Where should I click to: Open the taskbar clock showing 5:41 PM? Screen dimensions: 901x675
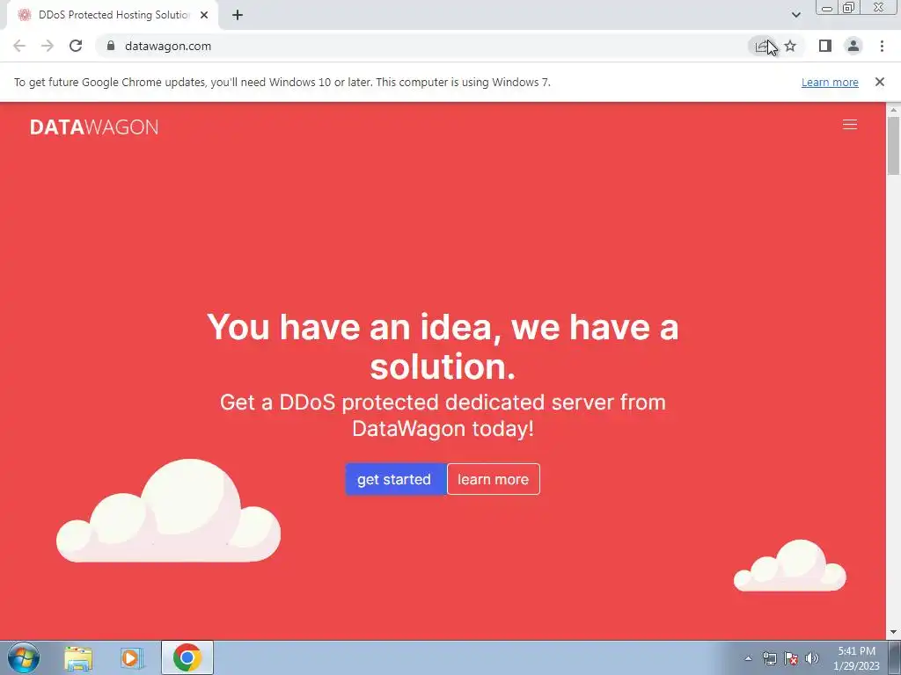856,658
